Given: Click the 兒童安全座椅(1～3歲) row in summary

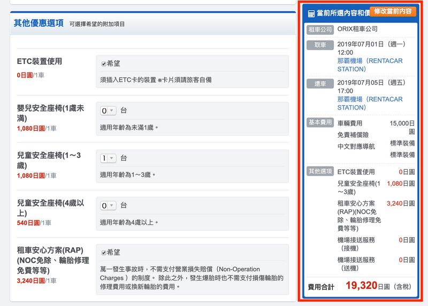Looking at the screenshot, I should coord(376,188).
